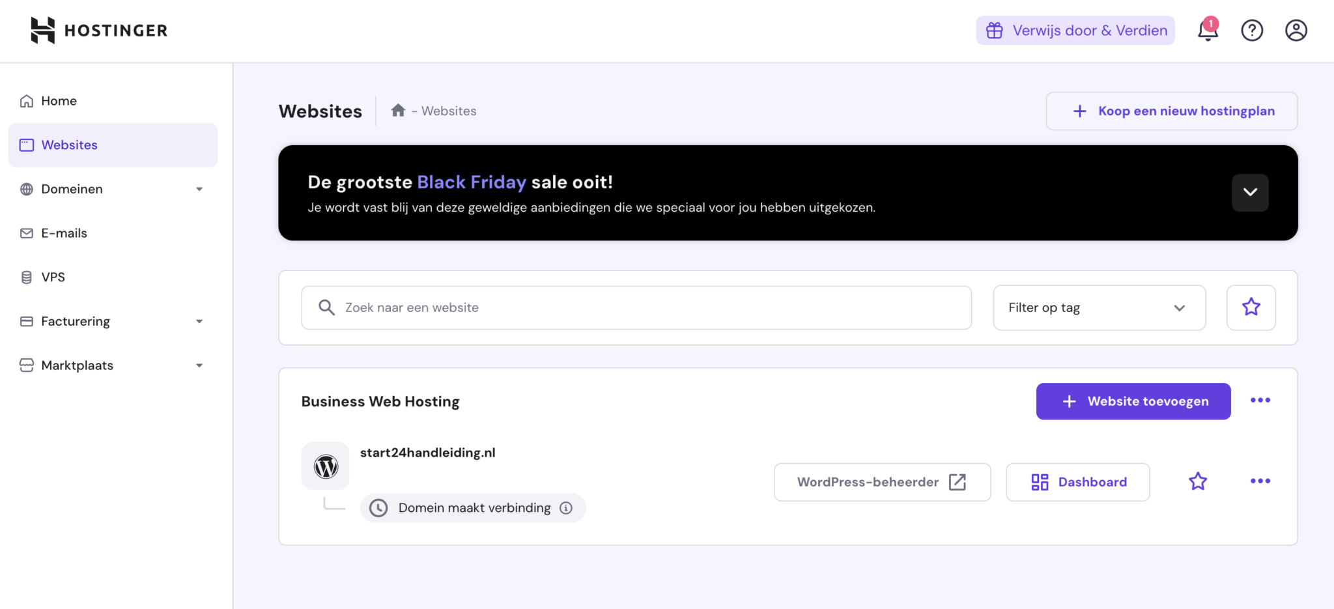Go to the Websites sidebar section
The height and width of the screenshot is (609, 1334).
[69, 145]
